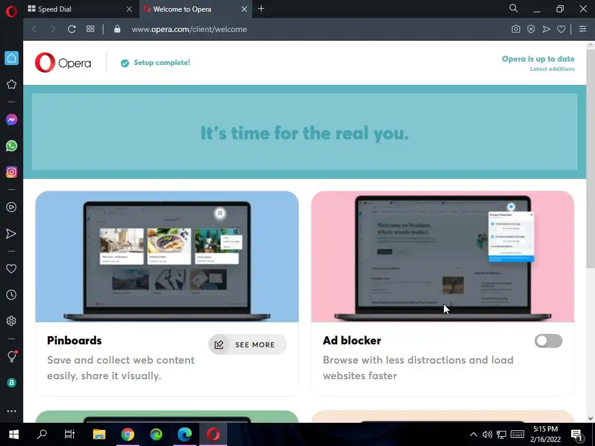This screenshot has height=446, width=595.
Task: Click the Pinboards laptop preview image
Action: point(167,257)
